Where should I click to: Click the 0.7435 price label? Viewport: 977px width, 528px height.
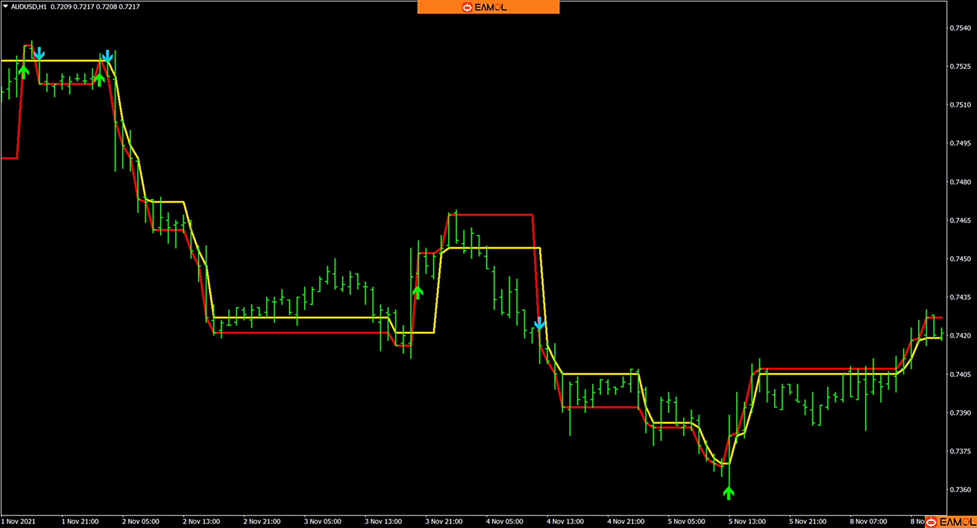point(960,297)
